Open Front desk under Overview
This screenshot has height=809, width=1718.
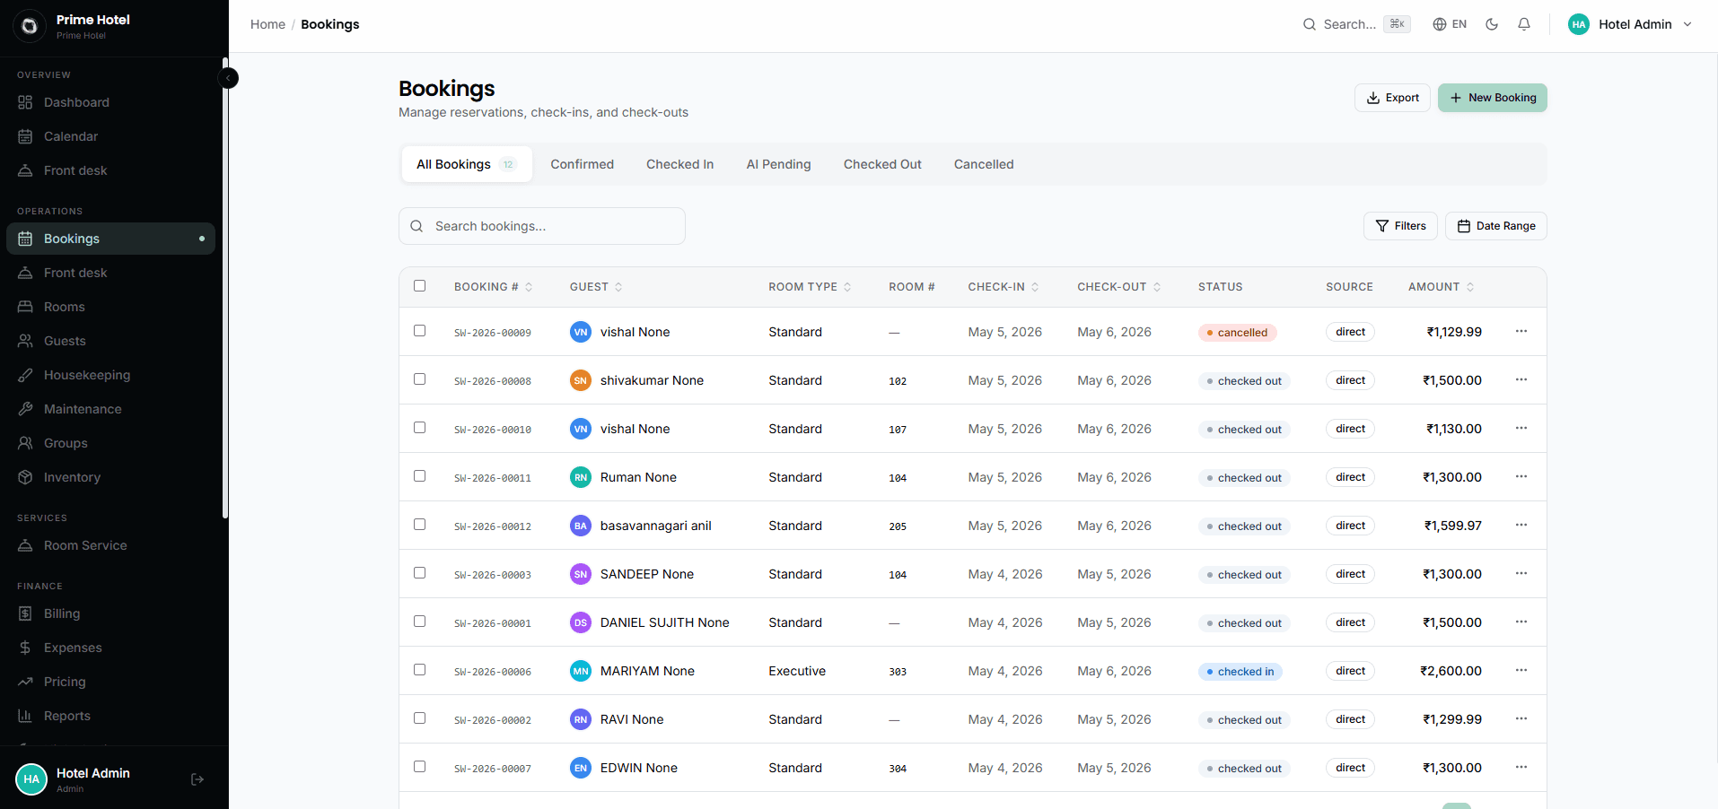click(x=110, y=170)
